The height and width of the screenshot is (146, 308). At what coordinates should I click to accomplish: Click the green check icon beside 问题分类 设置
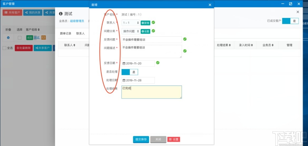pos(153,31)
